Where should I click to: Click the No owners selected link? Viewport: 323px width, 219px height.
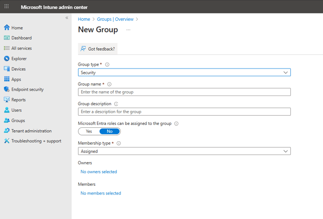point(99,172)
